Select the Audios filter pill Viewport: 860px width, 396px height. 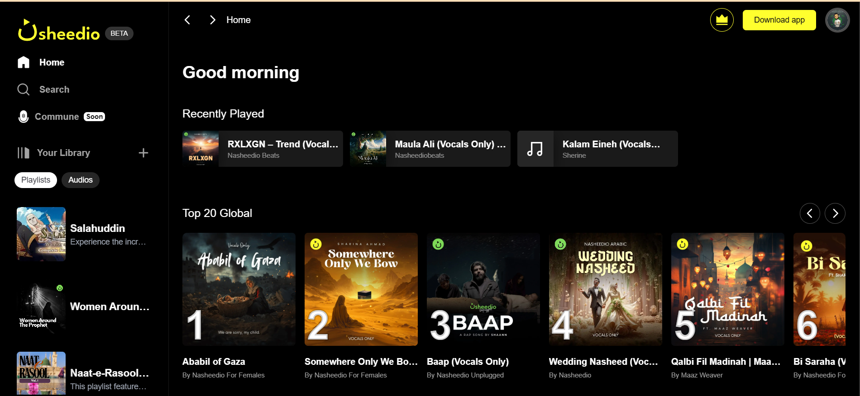click(x=80, y=180)
